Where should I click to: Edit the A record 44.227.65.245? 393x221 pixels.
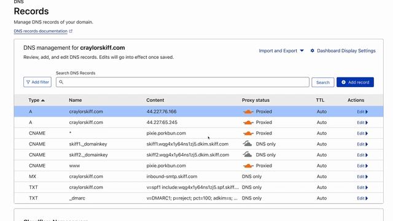coord(362,123)
